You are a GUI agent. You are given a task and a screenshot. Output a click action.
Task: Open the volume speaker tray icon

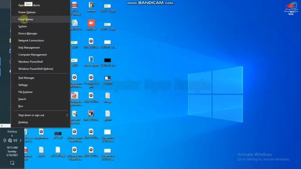tap(16, 140)
